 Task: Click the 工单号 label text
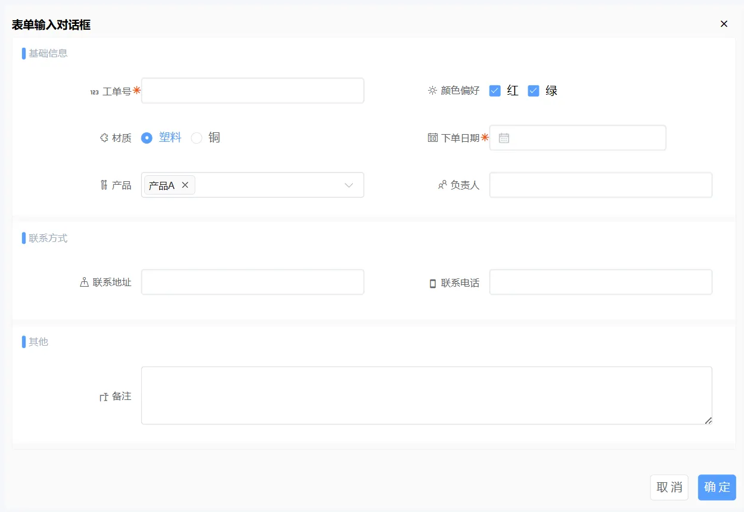click(117, 91)
